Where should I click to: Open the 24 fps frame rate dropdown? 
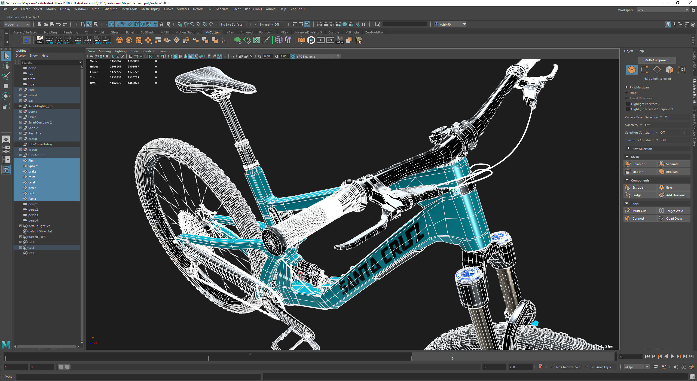pos(637,367)
